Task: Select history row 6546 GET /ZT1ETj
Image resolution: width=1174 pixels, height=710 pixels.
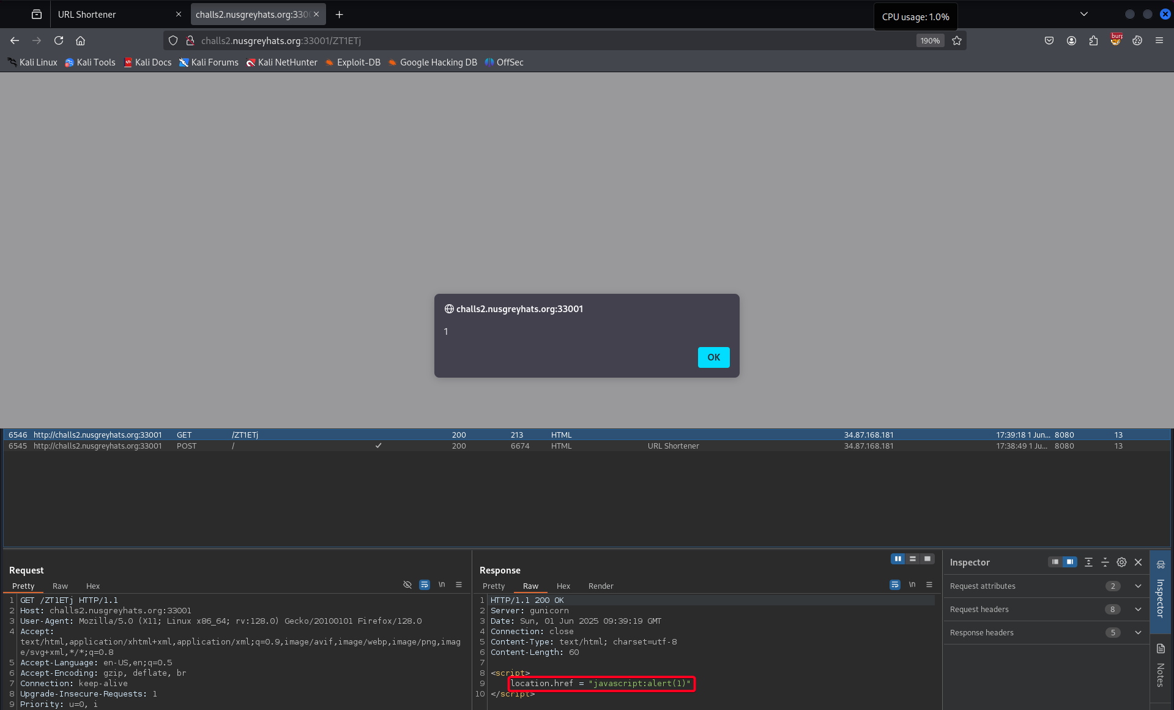Action: 587,435
